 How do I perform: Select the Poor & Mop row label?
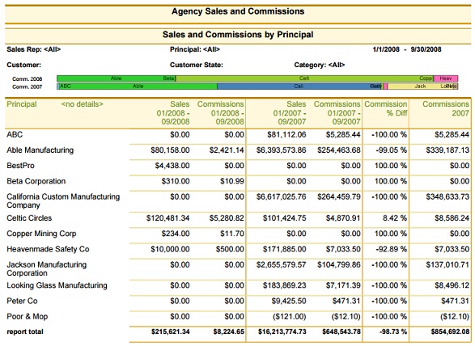(x=28, y=317)
